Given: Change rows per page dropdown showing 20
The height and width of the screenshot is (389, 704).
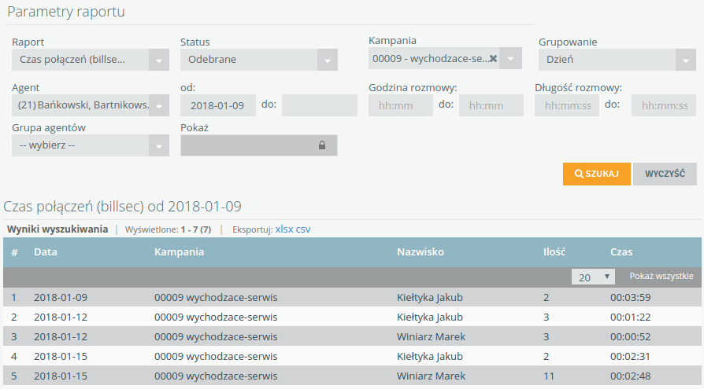Looking at the screenshot, I should [593, 277].
